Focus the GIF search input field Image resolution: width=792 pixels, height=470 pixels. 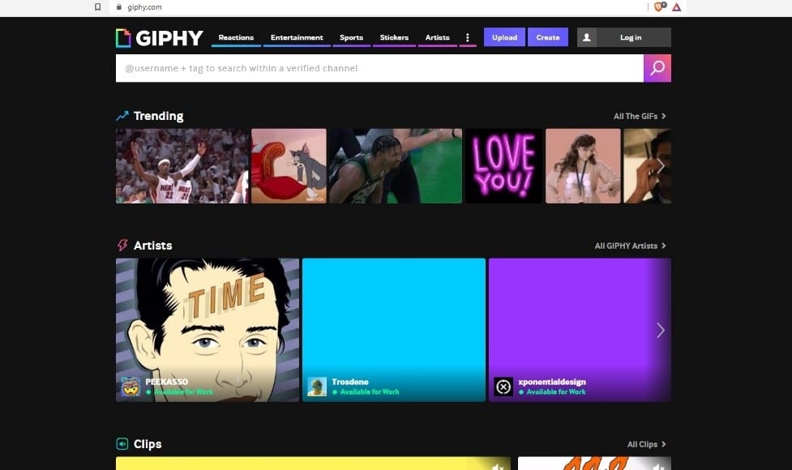click(379, 68)
